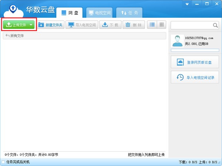Click the user avatar picture

(x=178, y=41)
